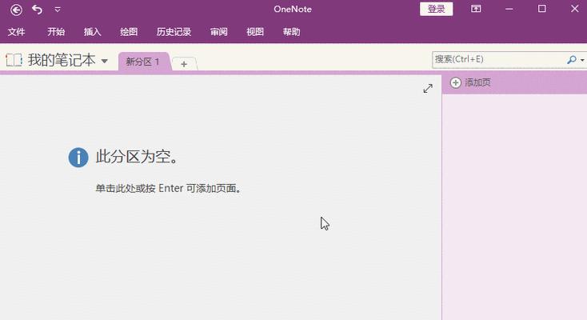Close the OneNote window
This screenshot has width=587, height=320.
pyautogui.click(x=575, y=9)
